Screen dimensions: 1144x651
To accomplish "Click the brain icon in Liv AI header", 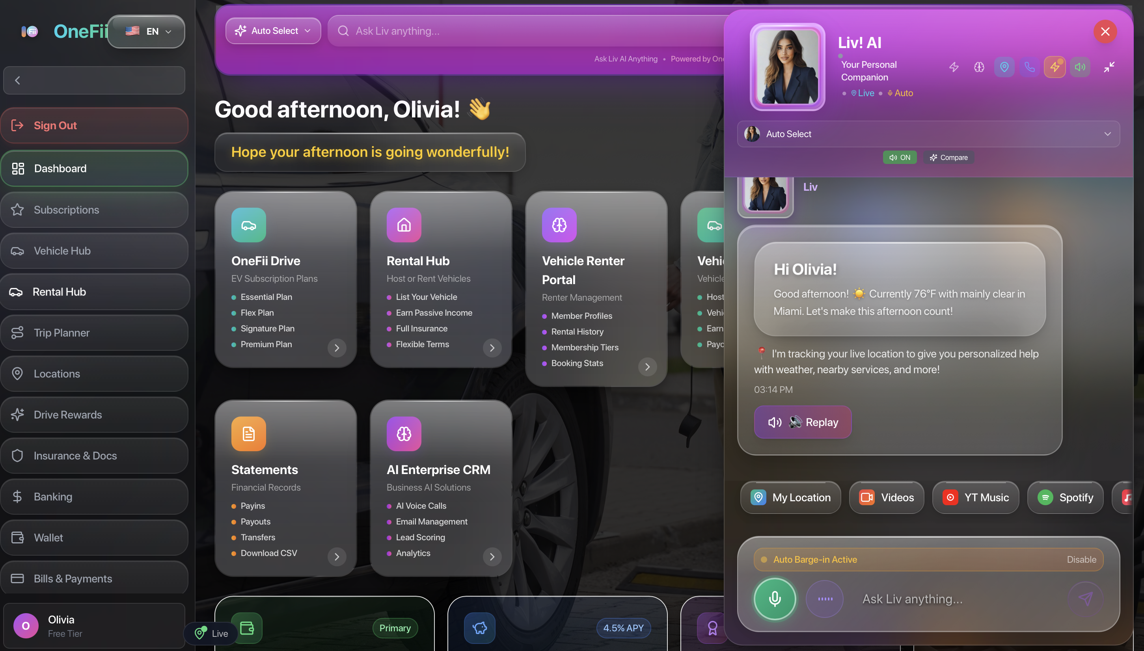I will (979, 67).
